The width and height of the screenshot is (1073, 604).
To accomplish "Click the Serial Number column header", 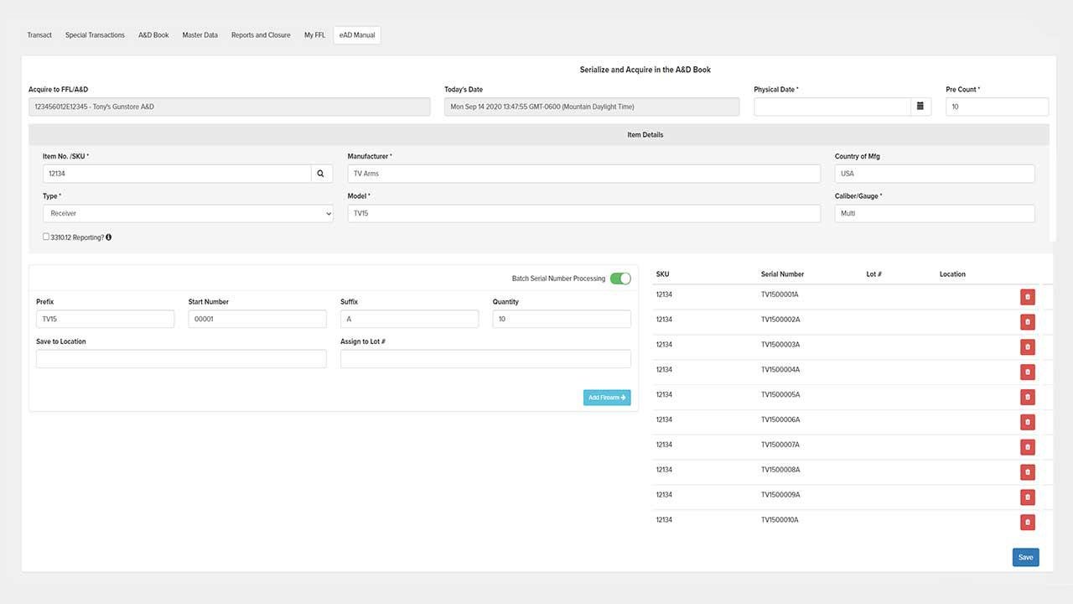I will 782,274.
